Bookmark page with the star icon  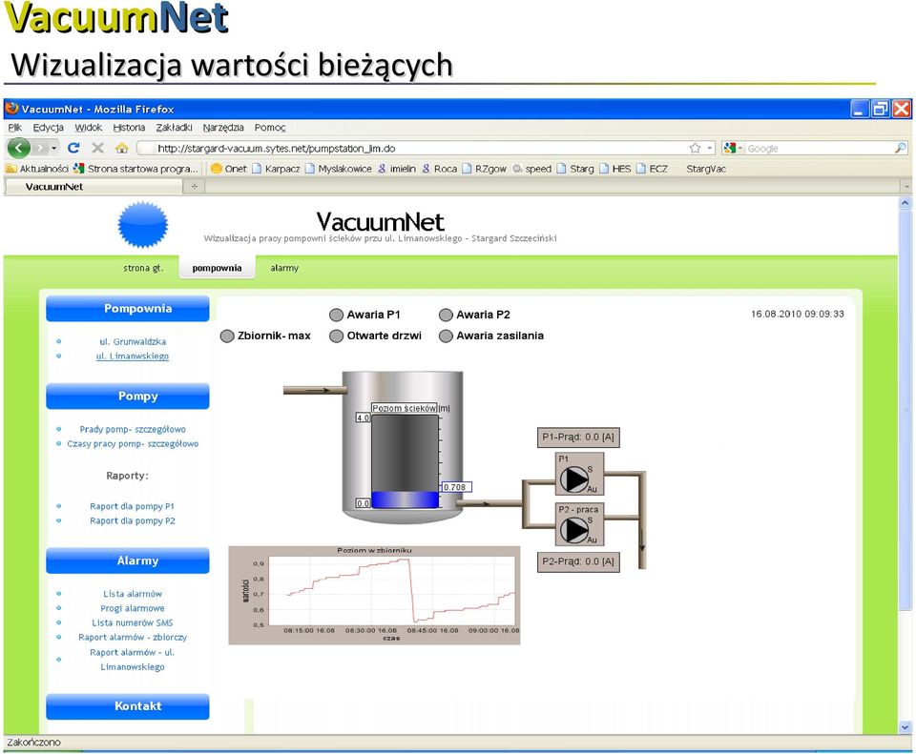[x=695, y=149]
